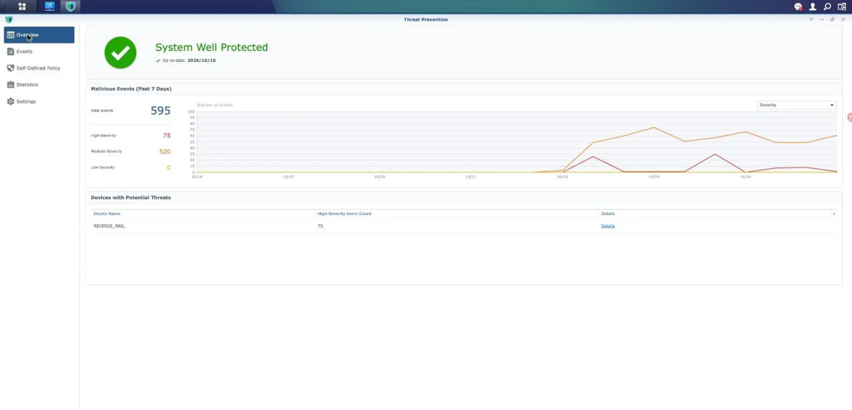The image size is (852, 410).
Task: Open the widgets panel icon
Action: (x=842, y=7)
